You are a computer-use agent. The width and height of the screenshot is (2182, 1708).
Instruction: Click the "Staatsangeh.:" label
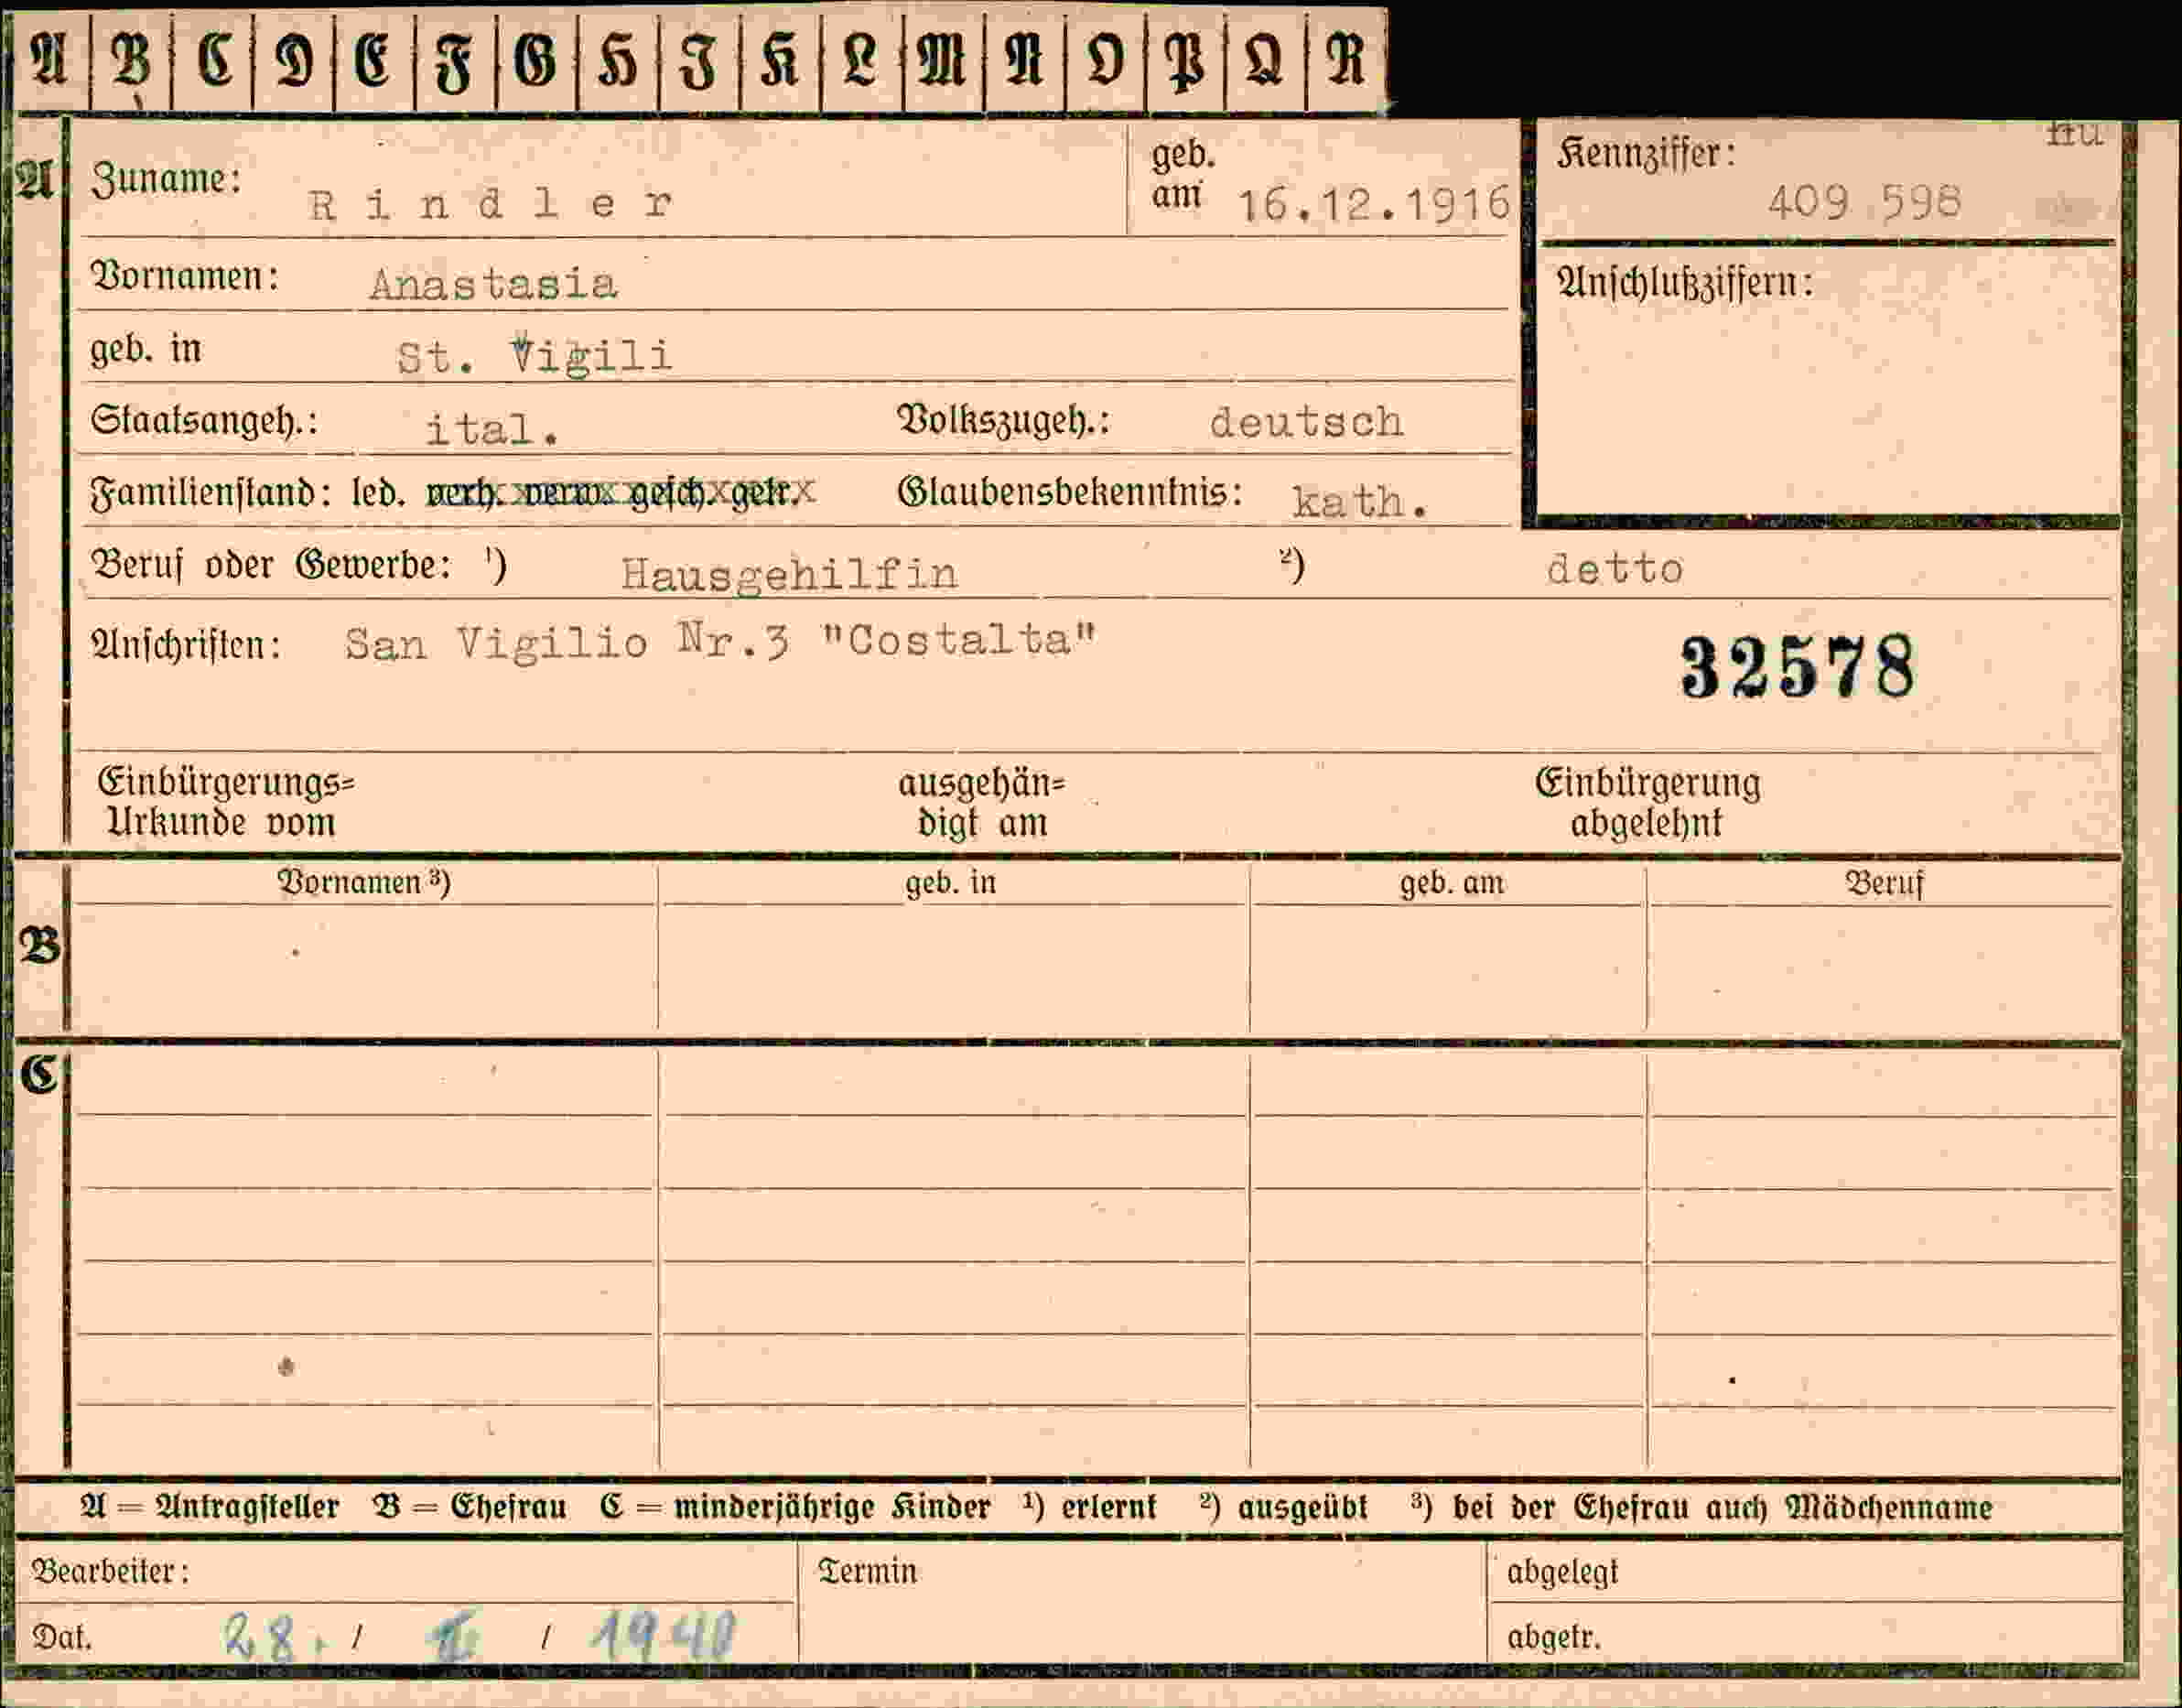pyautogui.click(x=204, y=420)
